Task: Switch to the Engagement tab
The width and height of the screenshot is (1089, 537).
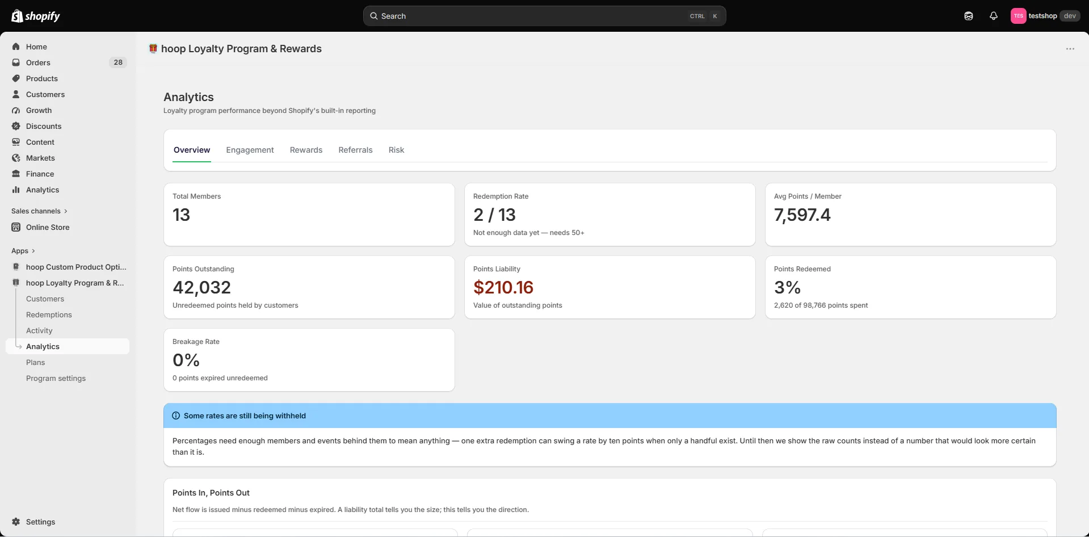Action: (x=250, y=150)
